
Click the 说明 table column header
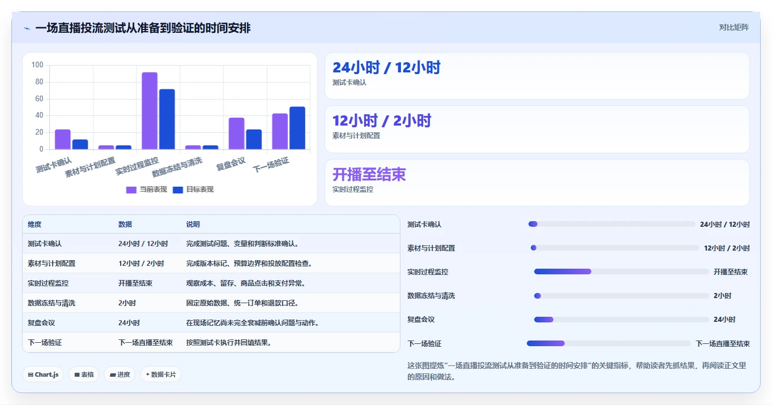coord(193,225)
